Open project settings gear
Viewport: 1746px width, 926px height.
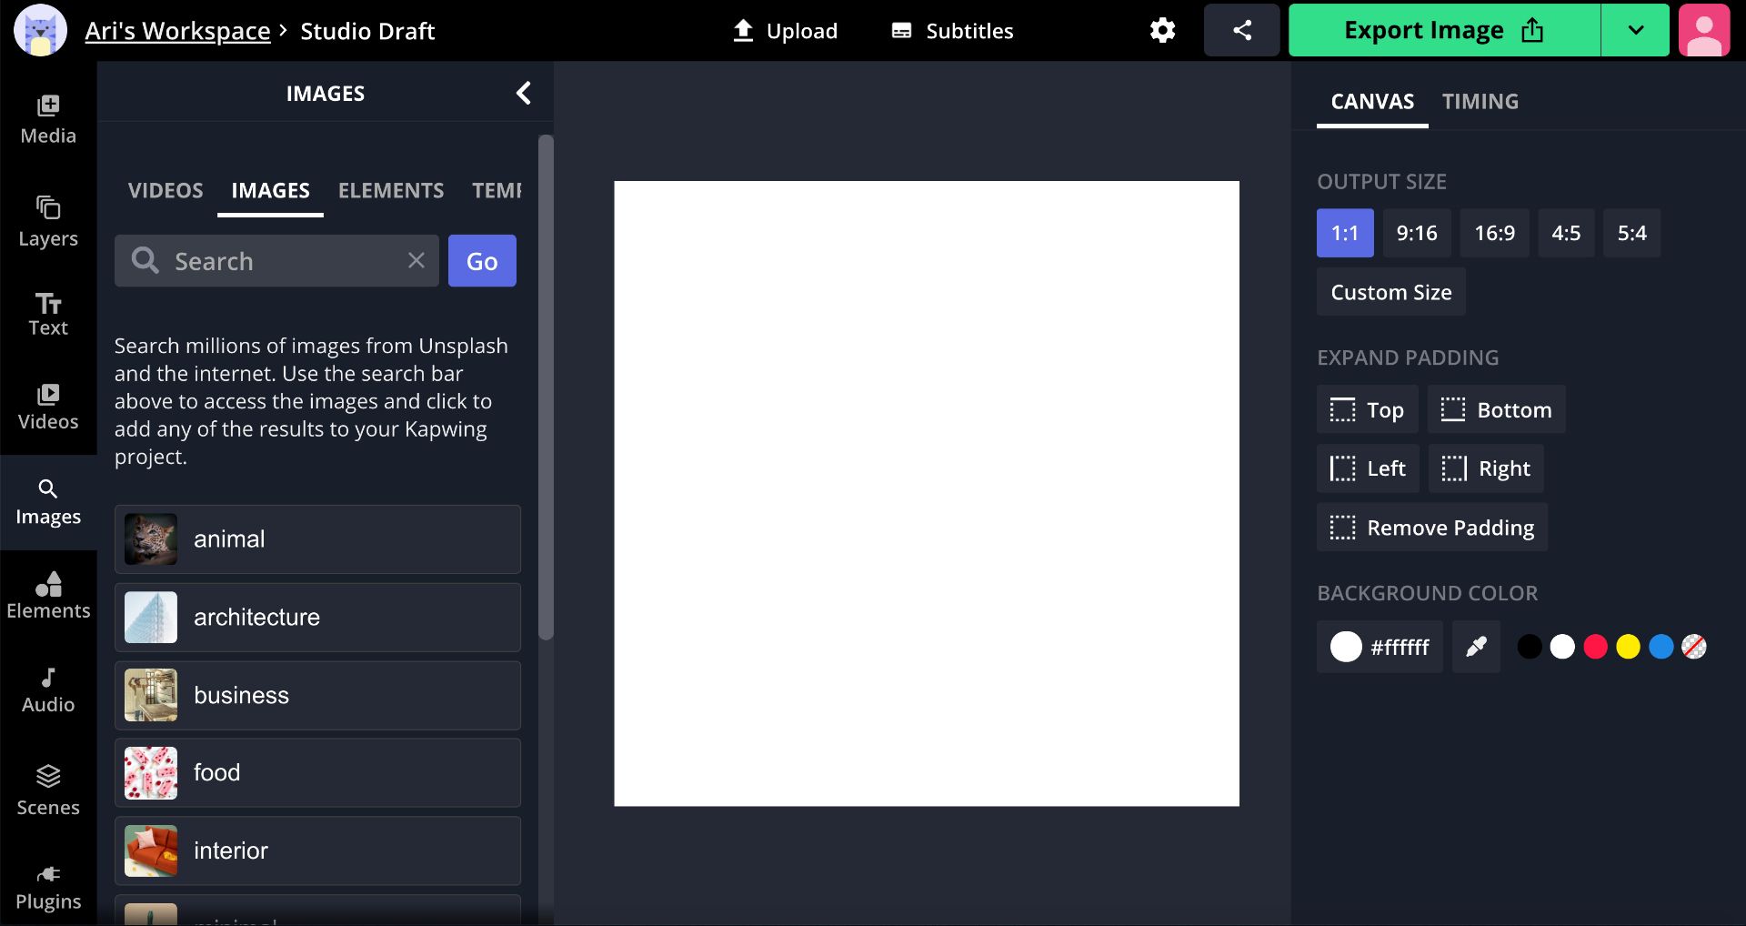(1162, 30)
